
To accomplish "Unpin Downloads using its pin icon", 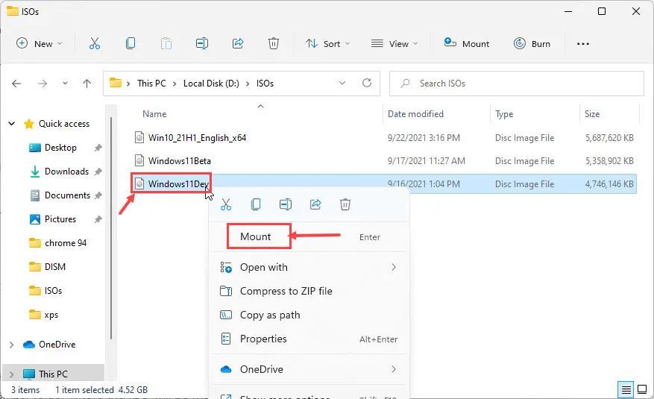I will 98,172.
